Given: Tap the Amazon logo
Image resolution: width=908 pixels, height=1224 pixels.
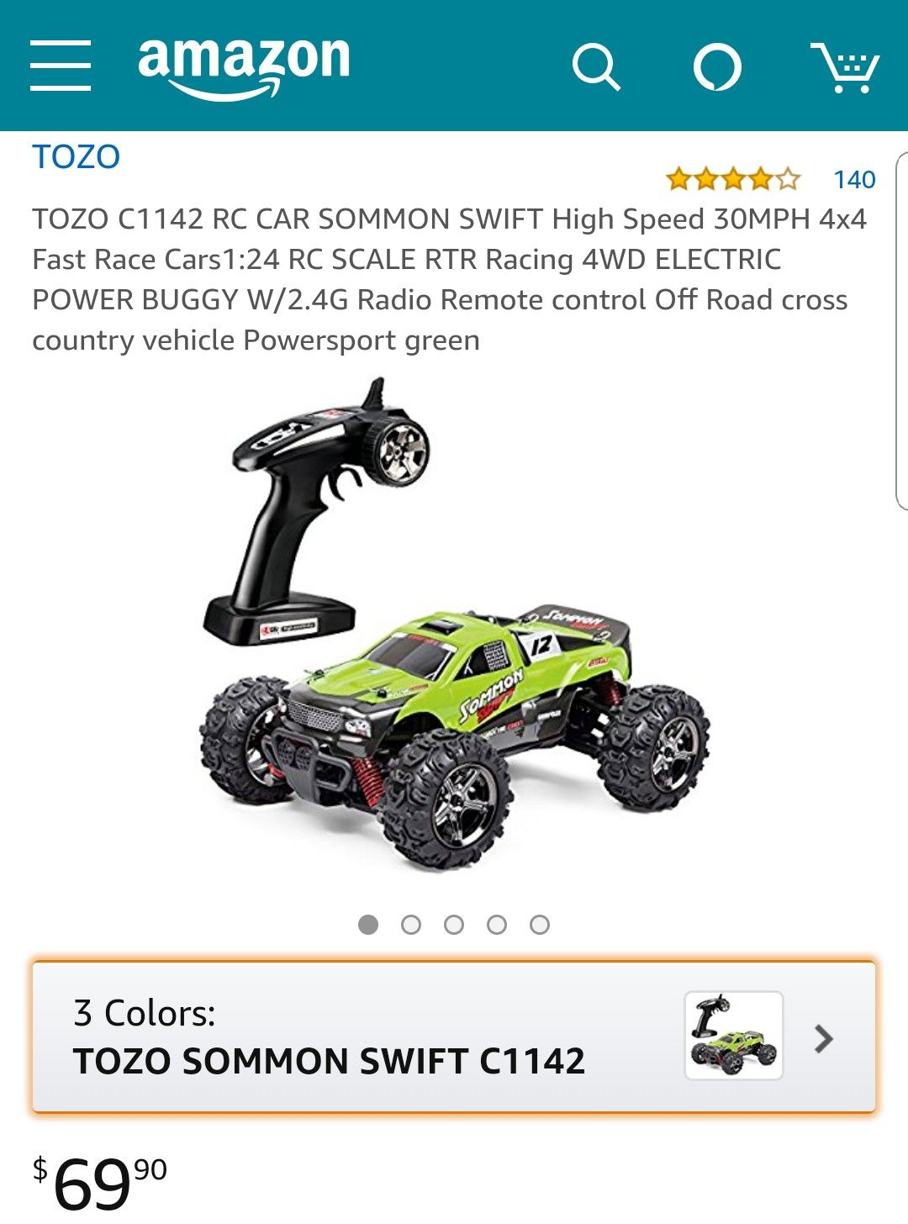Looking at the screenshot, I should point(244,67).
